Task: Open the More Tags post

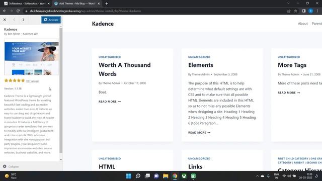Action: tap(292, 65)
